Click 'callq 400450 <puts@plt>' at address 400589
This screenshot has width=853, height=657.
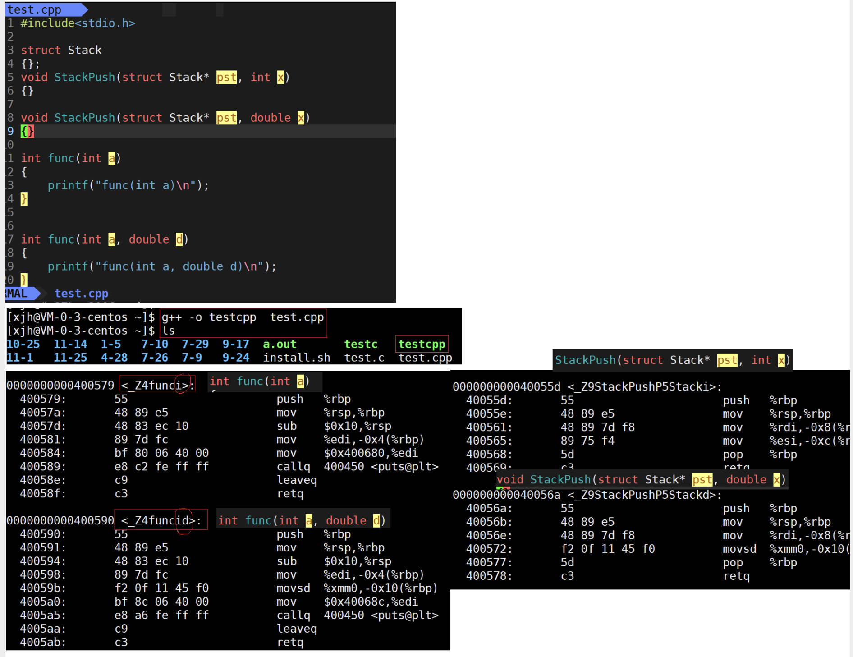[358, 466]
